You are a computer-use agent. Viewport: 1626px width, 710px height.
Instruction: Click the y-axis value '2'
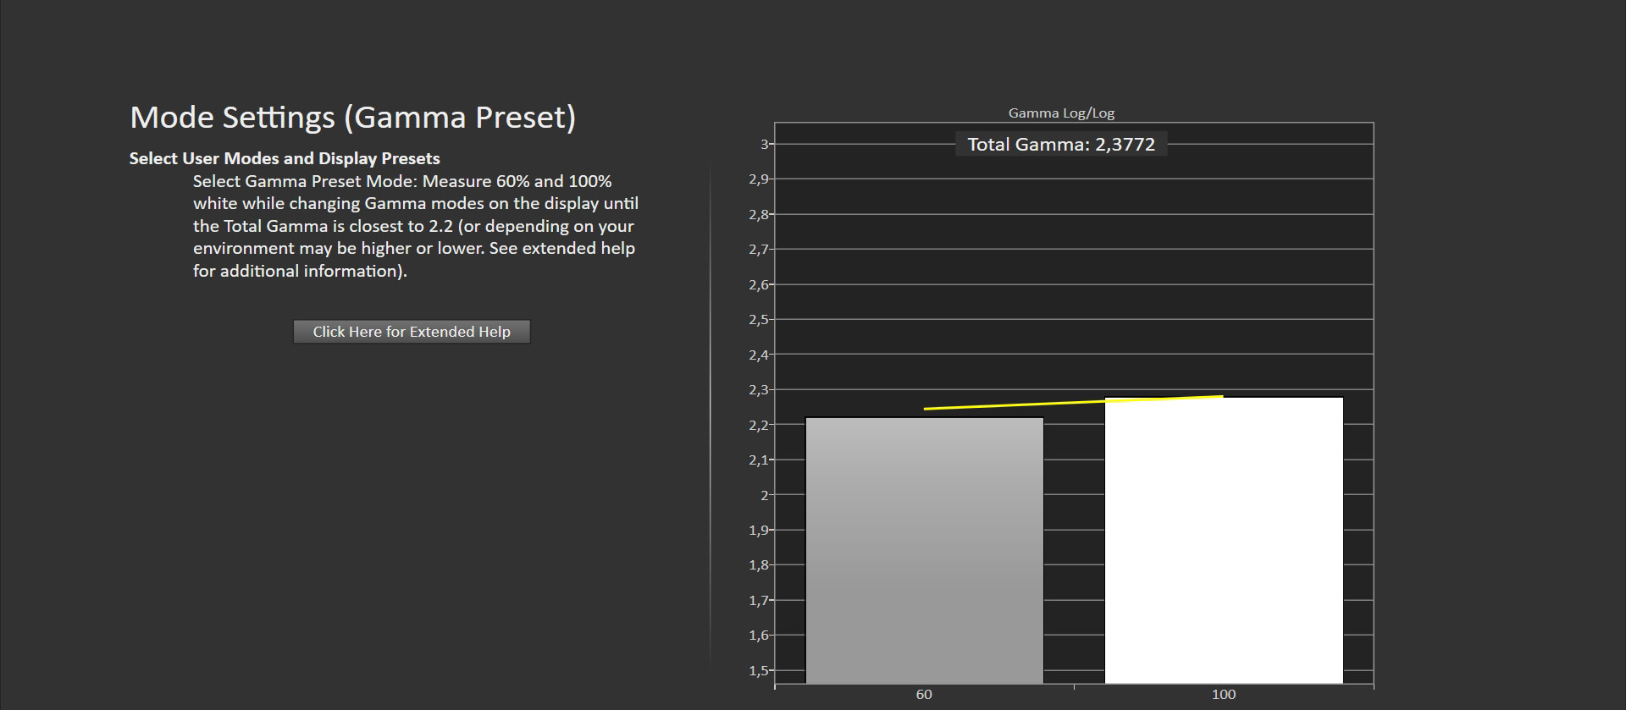[765, 495]
